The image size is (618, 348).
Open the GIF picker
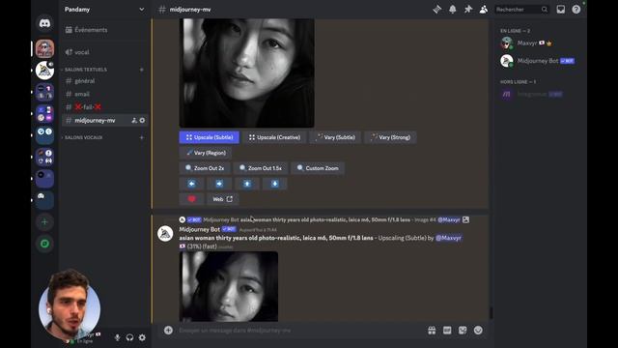447,331
